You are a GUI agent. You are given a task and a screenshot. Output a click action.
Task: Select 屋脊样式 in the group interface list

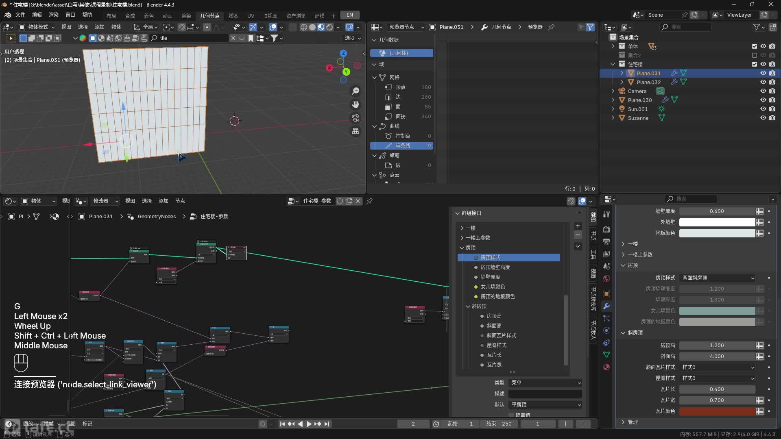click(x=496, y=346)
